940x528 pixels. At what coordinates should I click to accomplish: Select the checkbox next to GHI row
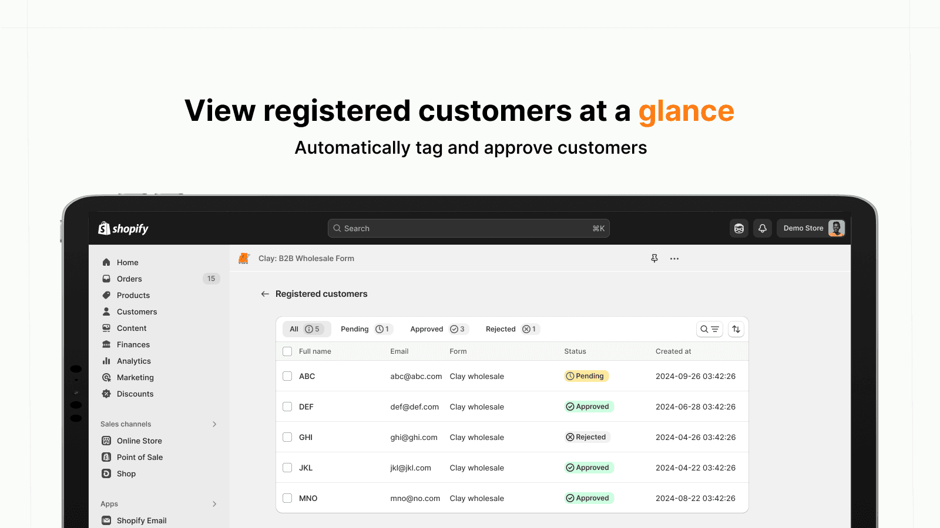287,437
